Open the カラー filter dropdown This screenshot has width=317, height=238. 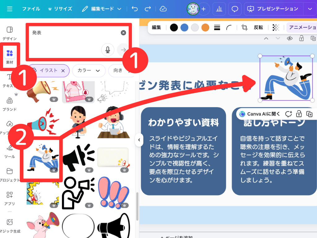pyautogui.click(x=89, y=71)
